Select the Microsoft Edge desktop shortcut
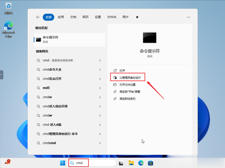 pos(8,29)
